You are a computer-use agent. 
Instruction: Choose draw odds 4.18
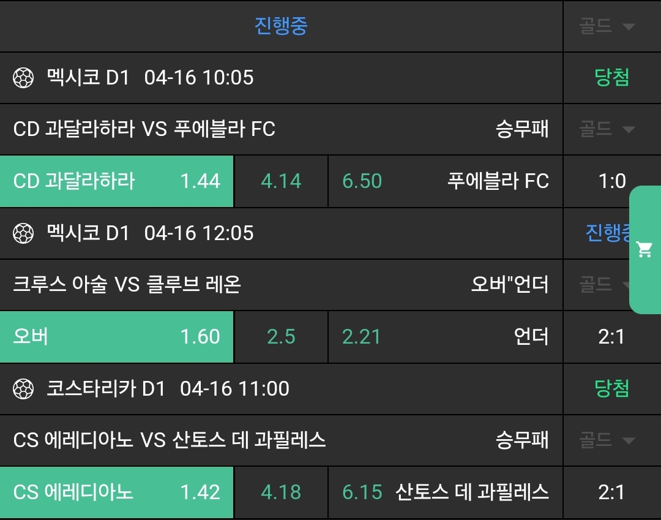281,492
